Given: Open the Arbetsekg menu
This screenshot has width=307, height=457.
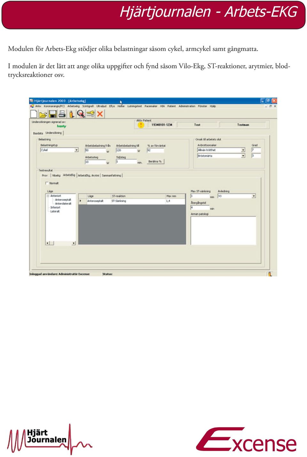Looking at the screenshot, I should click(x=73, y=106).
